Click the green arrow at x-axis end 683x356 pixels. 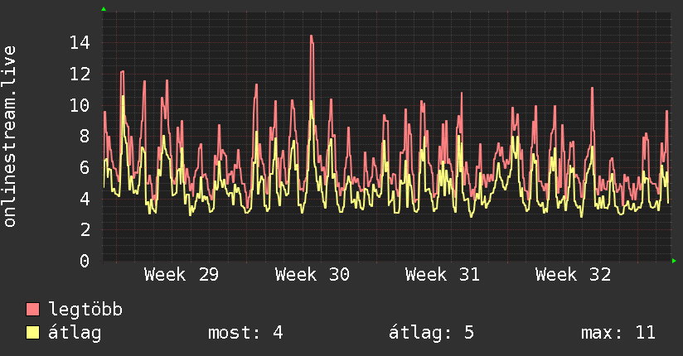pyautogui.click(x=674, y=261)
